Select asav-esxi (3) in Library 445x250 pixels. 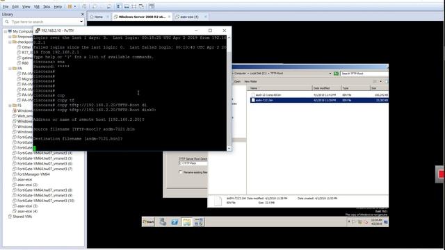[x=25, y=206]
